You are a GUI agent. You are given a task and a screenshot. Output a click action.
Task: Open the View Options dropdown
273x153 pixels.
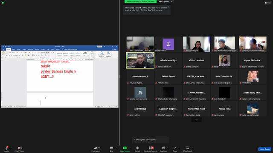(x=165, y=2)
